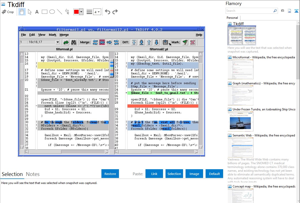This screenshot has width=300, height=203.
Task: Open the line width dropdown showing 4
Action: click(x=97, y=12)
